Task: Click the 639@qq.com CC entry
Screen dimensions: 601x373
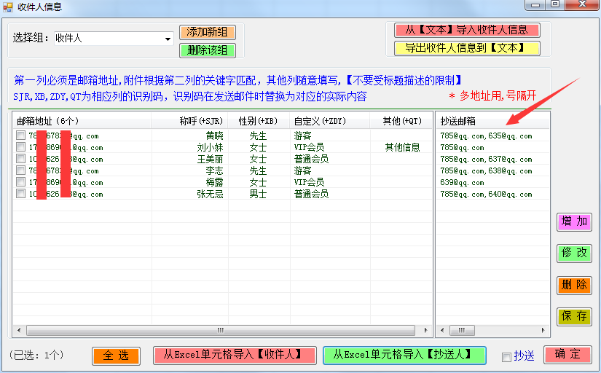Action: [x=462, y=182]
